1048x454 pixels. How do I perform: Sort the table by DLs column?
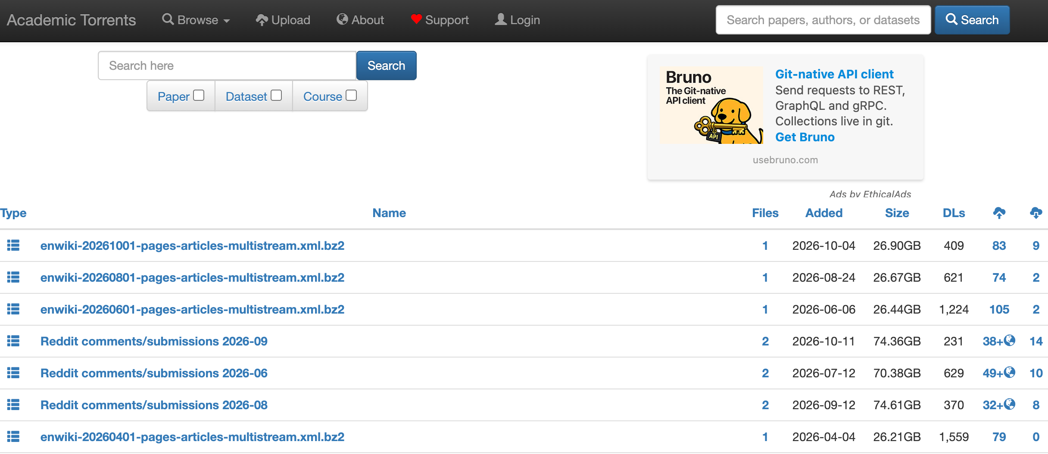(954, 213)
